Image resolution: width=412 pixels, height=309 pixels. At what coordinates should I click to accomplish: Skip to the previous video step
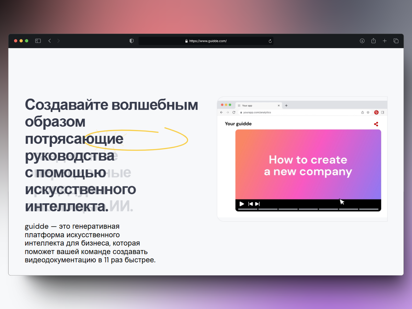coord(251,204)
